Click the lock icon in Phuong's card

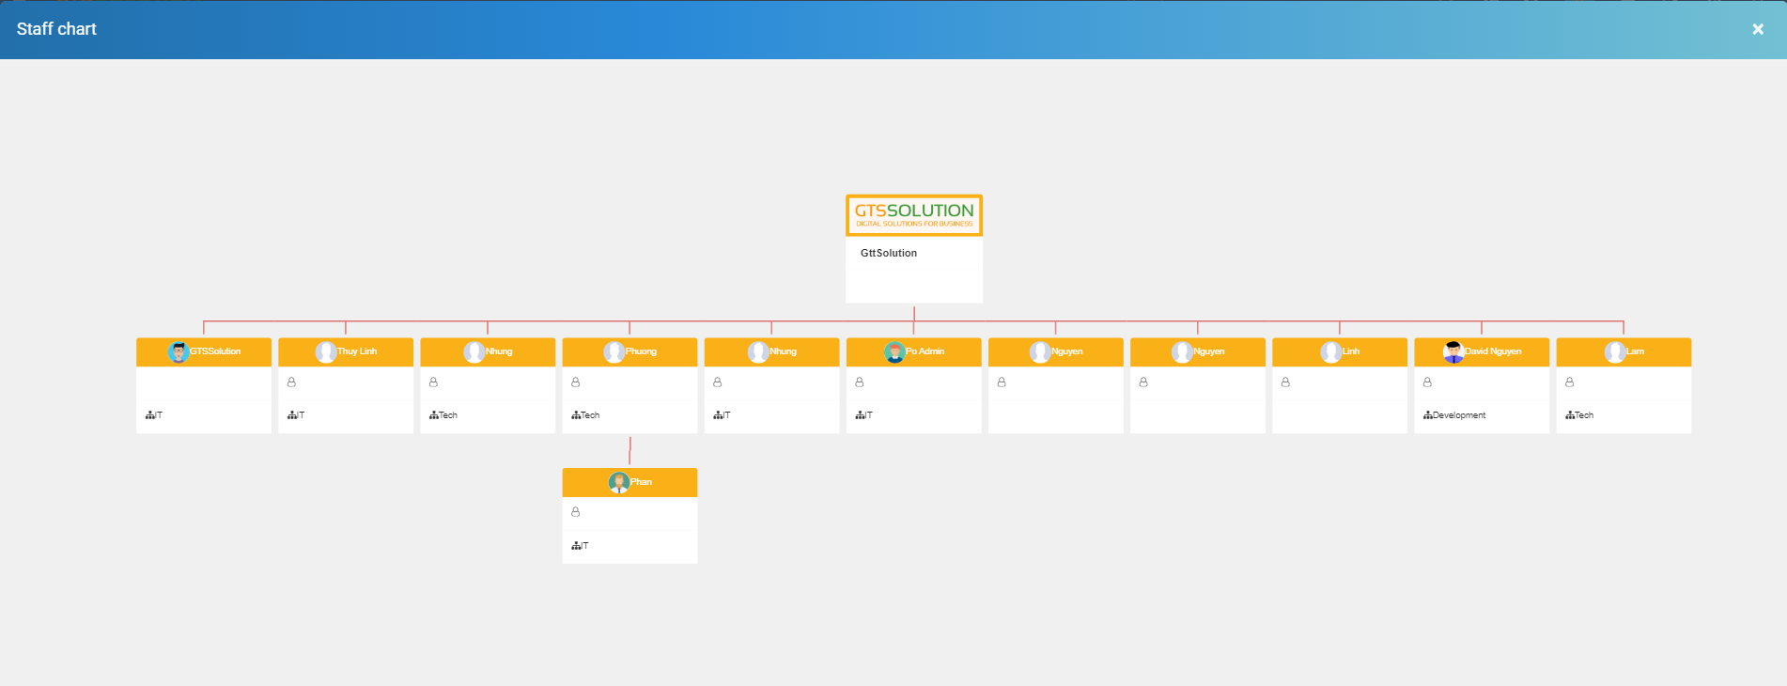pyautogui.click(x=576, y=382)
